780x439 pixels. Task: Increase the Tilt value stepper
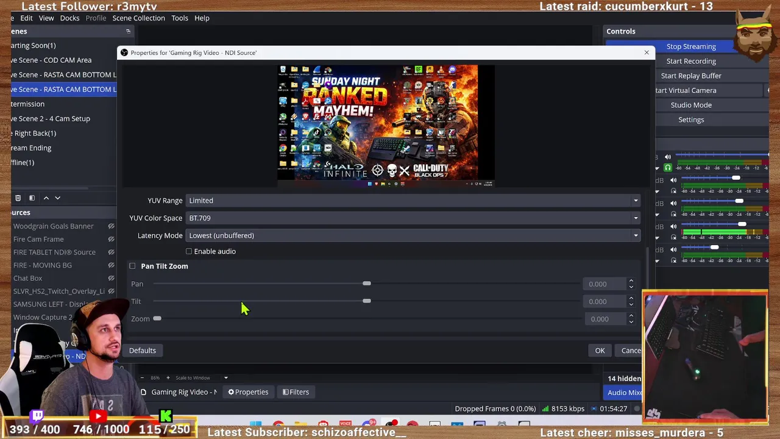coord(631,299)
